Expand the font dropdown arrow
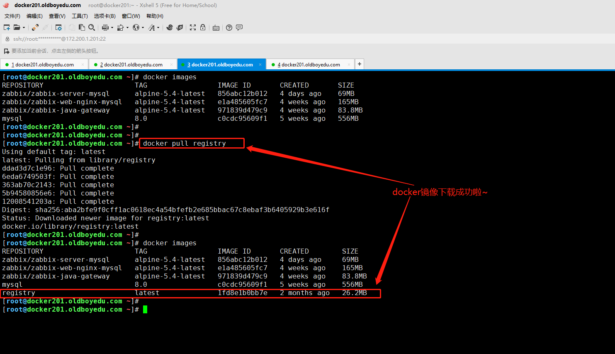615x354 pixels. tap(158, 28)
